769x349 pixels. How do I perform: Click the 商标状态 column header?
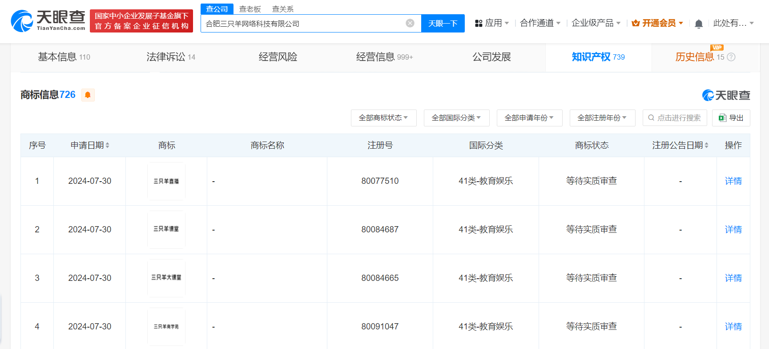pos(592,146)
